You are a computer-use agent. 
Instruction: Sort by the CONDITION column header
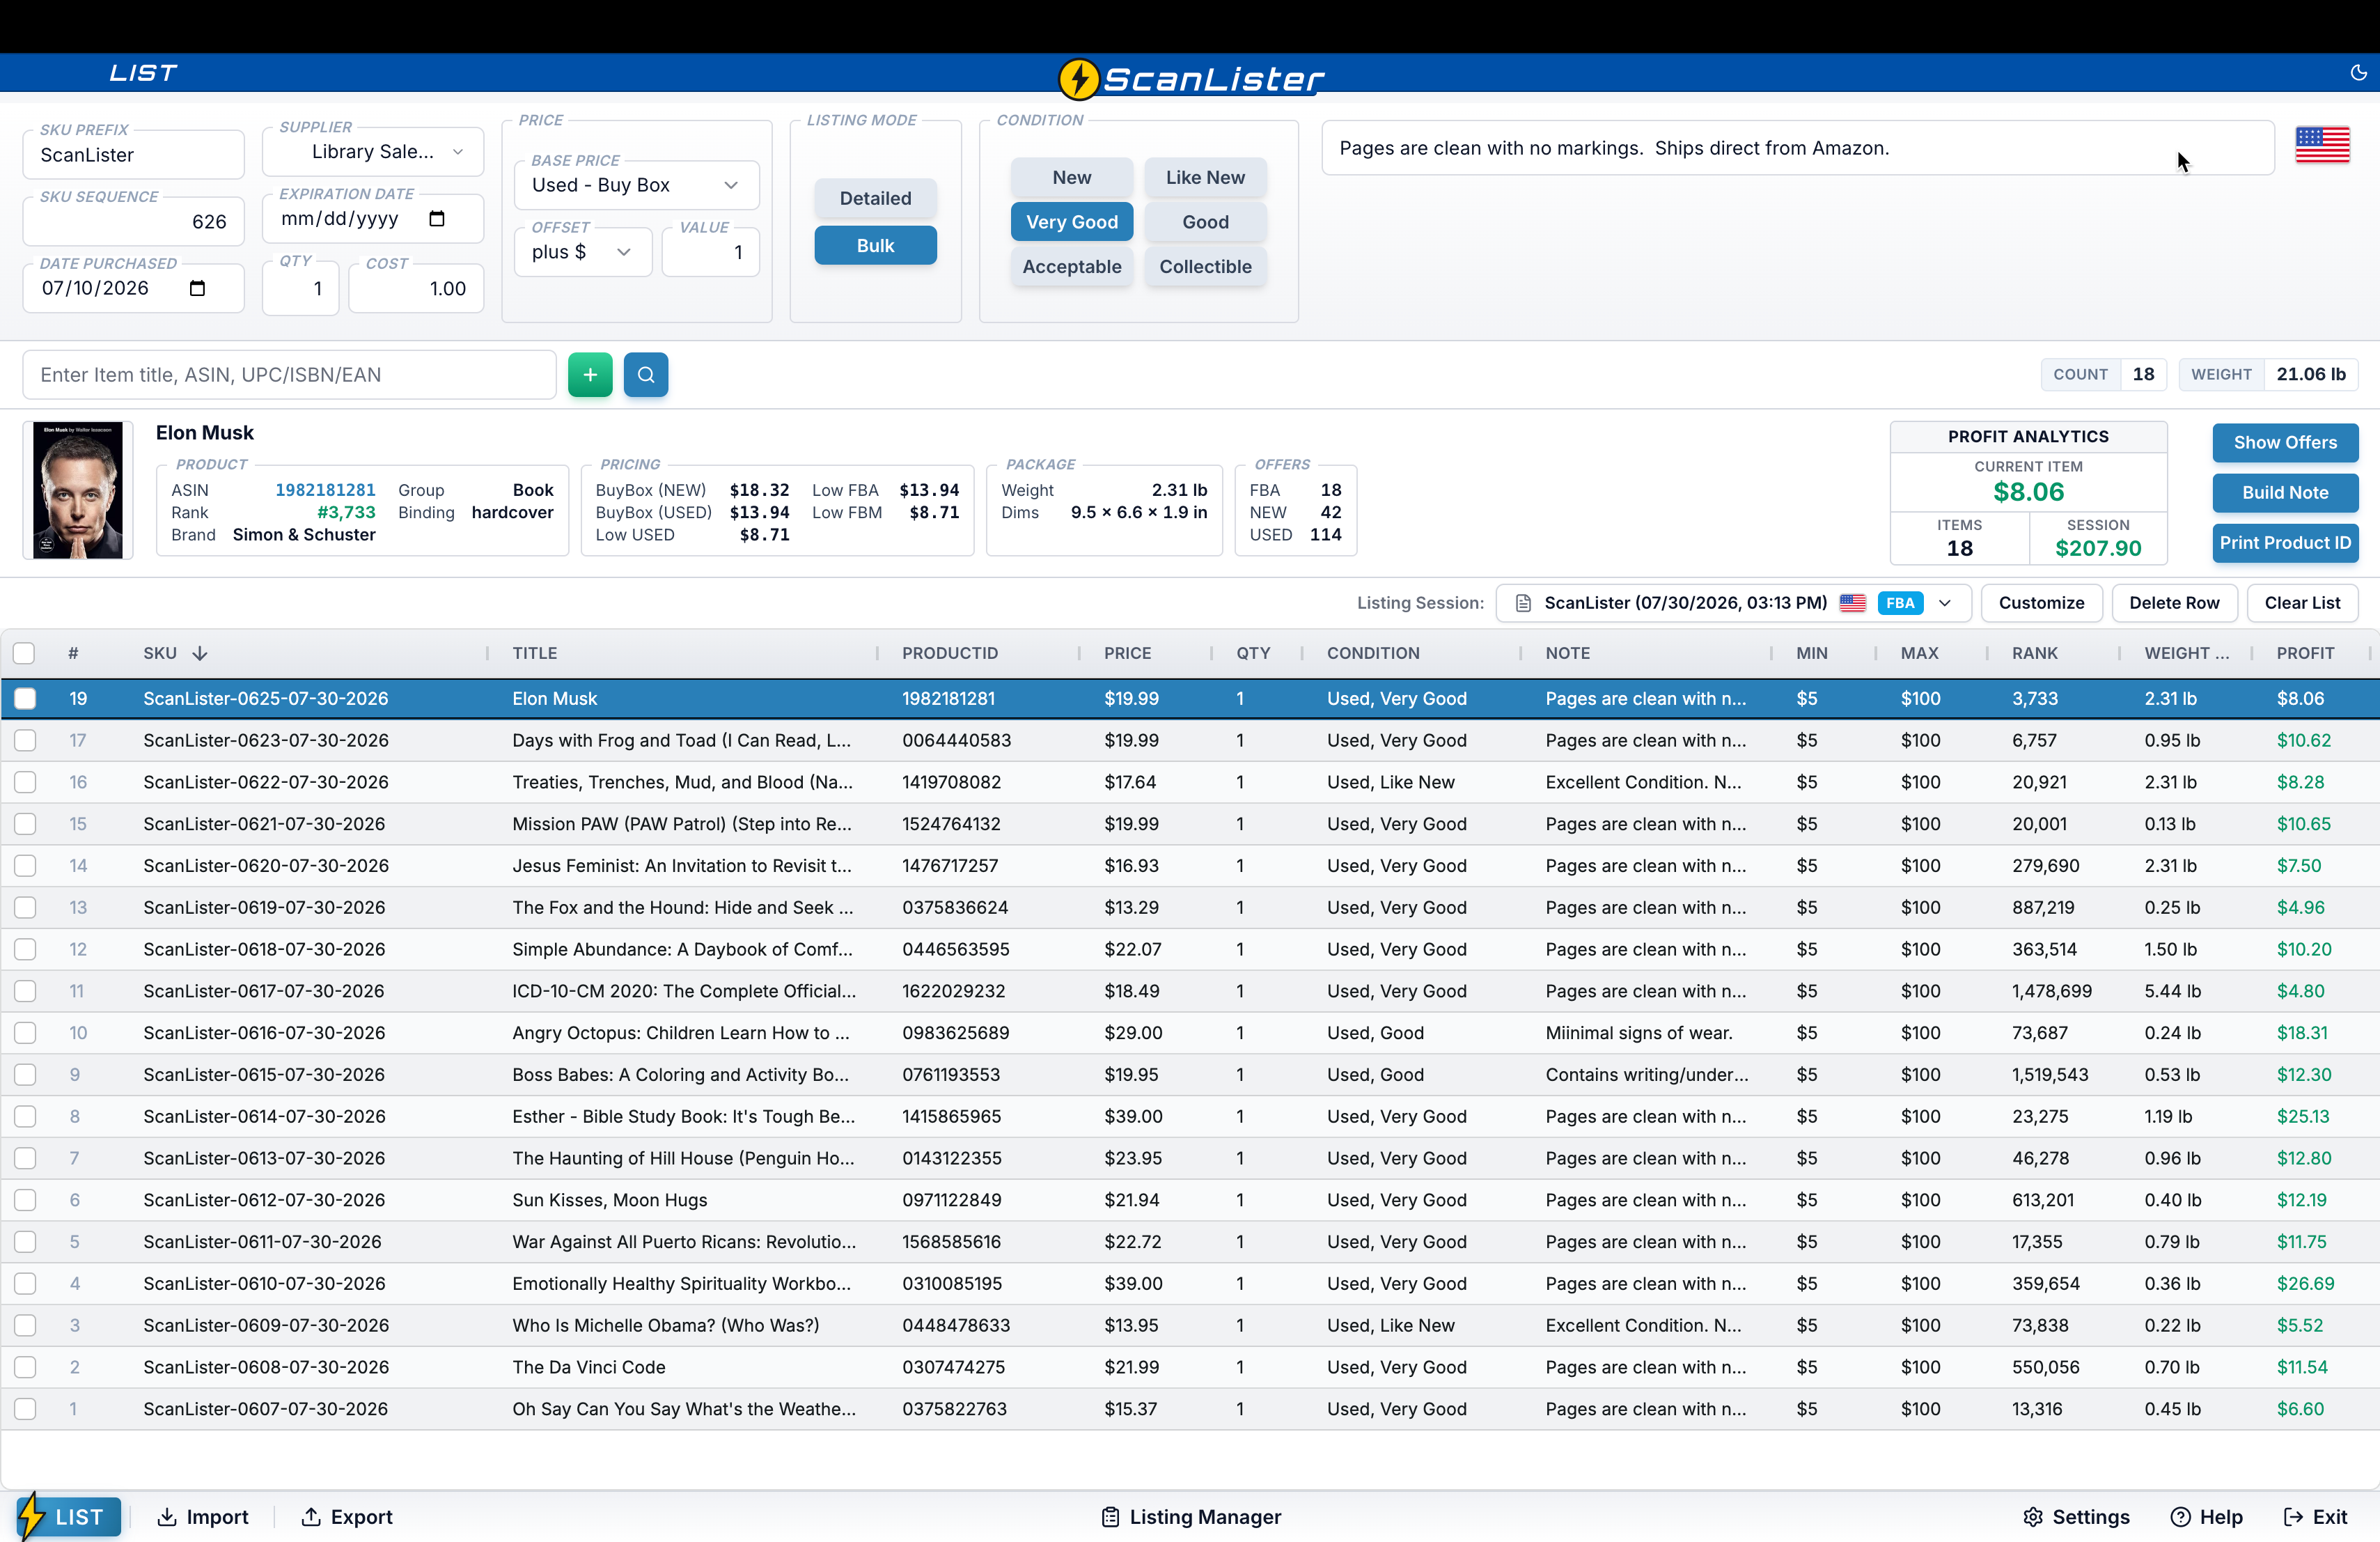pyautogui.click(x=1373, y=653)
